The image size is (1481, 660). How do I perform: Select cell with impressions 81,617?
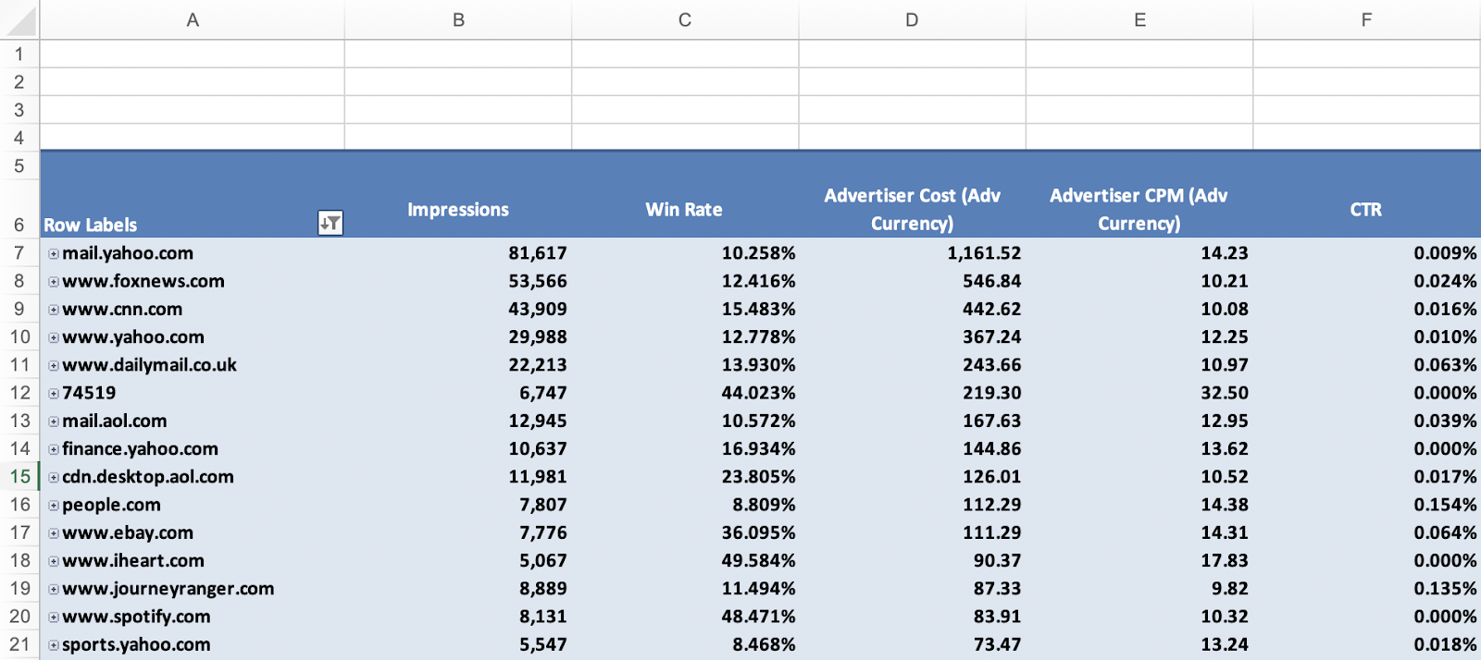tap(458, 252)
